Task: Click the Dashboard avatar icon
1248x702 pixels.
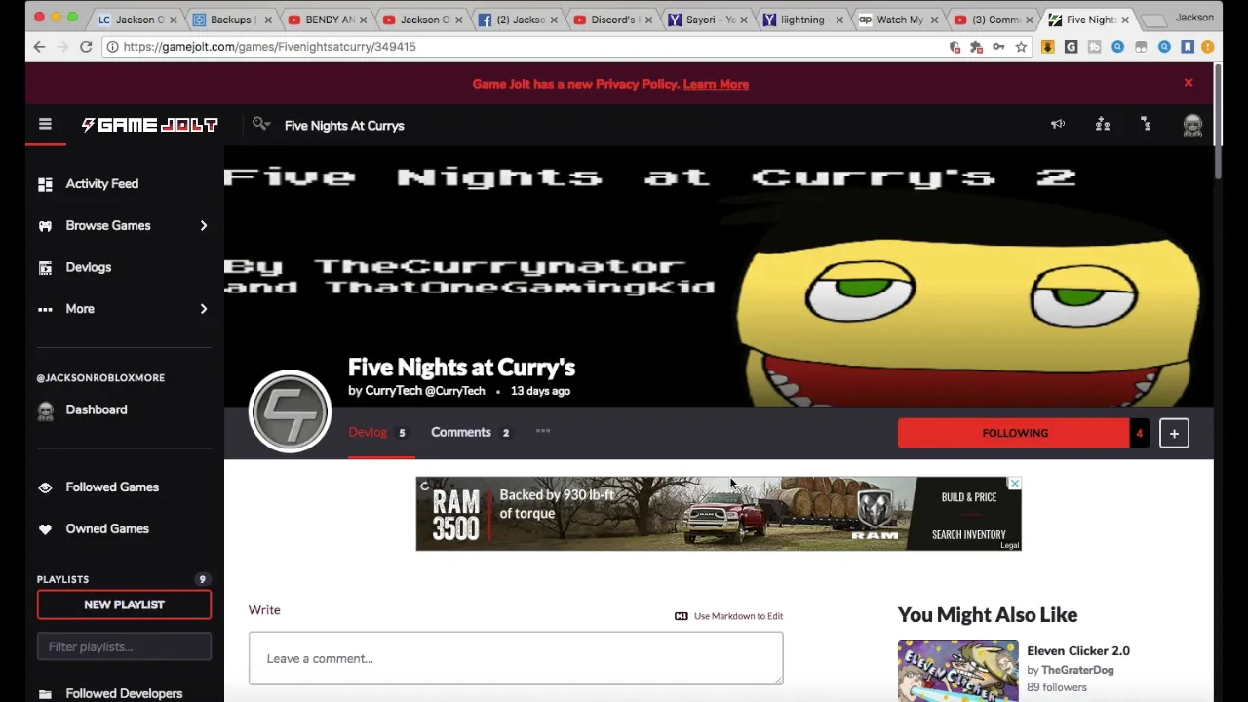Action: [45, 410]
